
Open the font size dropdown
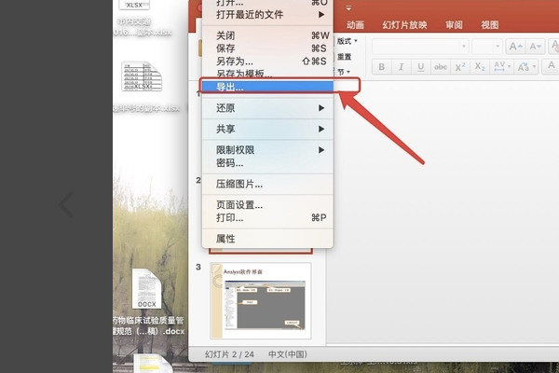coord(487,47)
